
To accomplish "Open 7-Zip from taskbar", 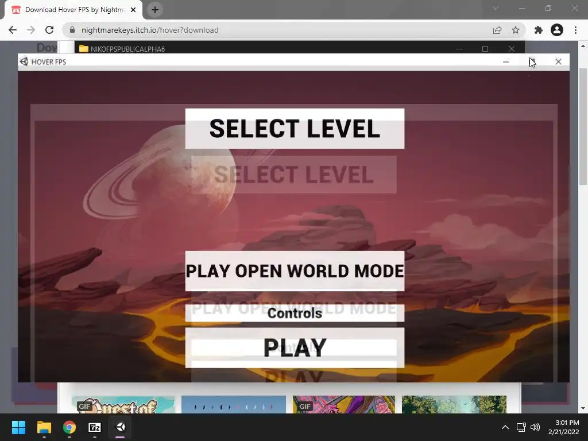I will click(95, 427).
